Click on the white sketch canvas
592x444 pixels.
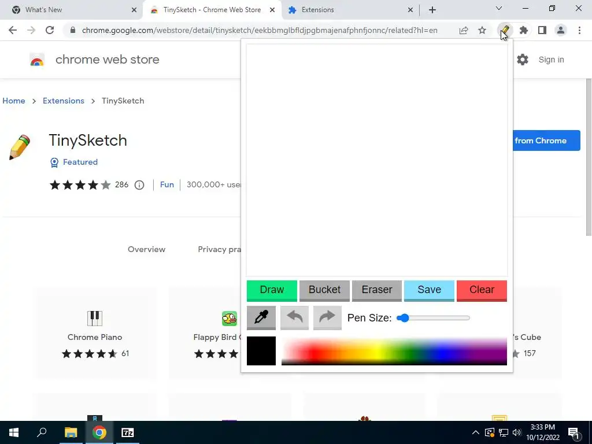[x=377, y=160]
